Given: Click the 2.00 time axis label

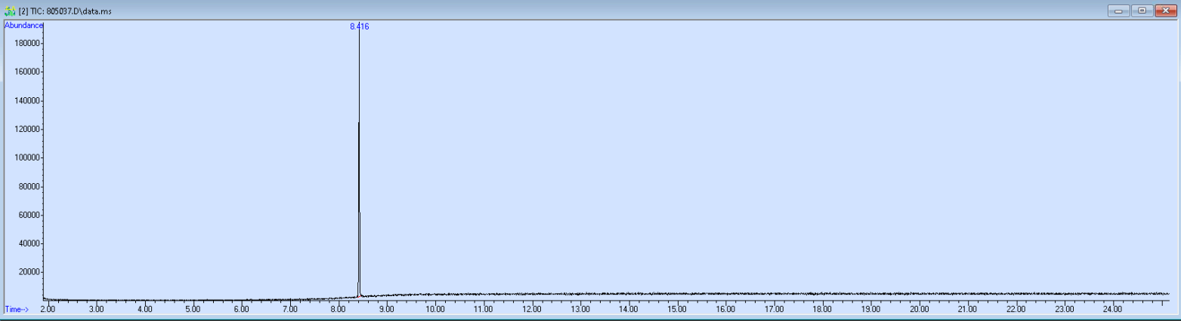Looking at the screenshot, I should point(48,309).
